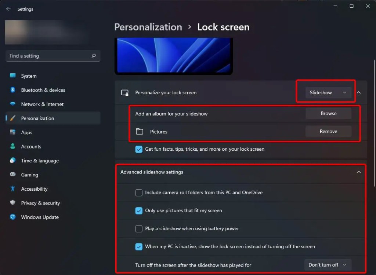Minimize the Settings window
The height and width of the screenshot is (275, 376).
pos(335,6)
